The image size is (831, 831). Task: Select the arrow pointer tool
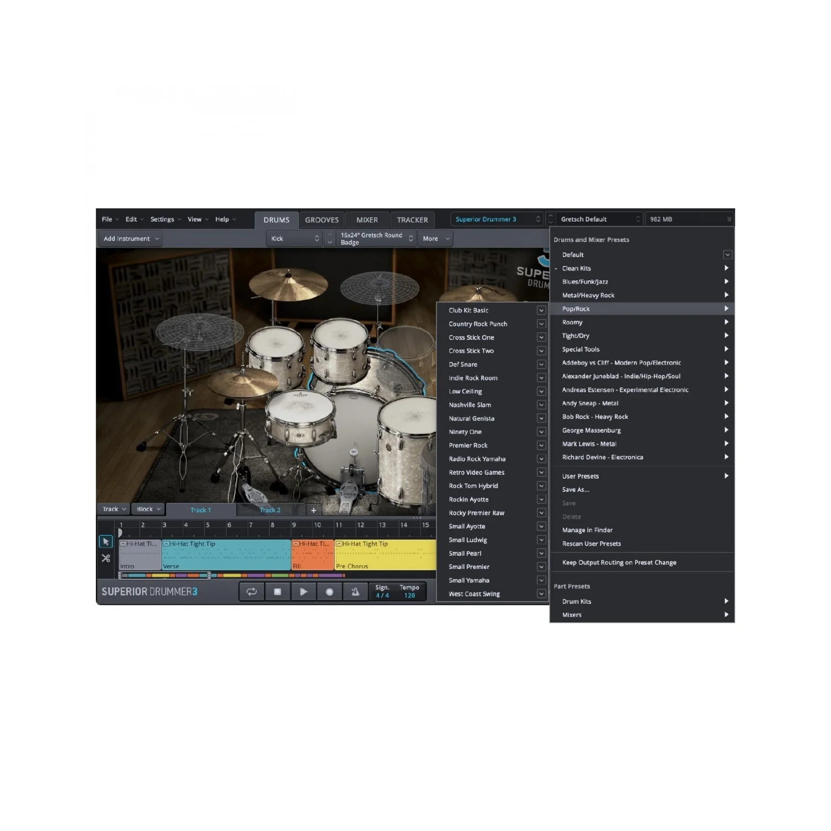click(x=106, y=541)
